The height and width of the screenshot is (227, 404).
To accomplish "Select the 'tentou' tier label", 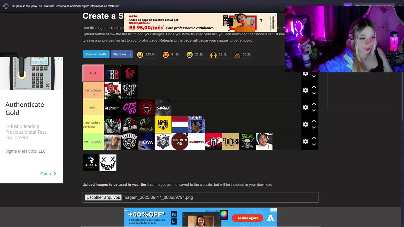I will point(93,108).
